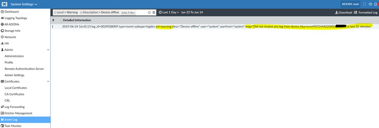Click the Jun 23 To Jun 24 date range
The width and height of the screenshot is (379, 128).
point(192,12)
